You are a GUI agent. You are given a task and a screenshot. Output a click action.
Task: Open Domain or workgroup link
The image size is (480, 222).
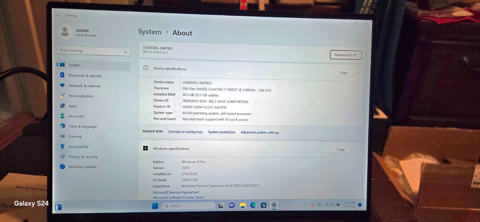pos(185,132)
